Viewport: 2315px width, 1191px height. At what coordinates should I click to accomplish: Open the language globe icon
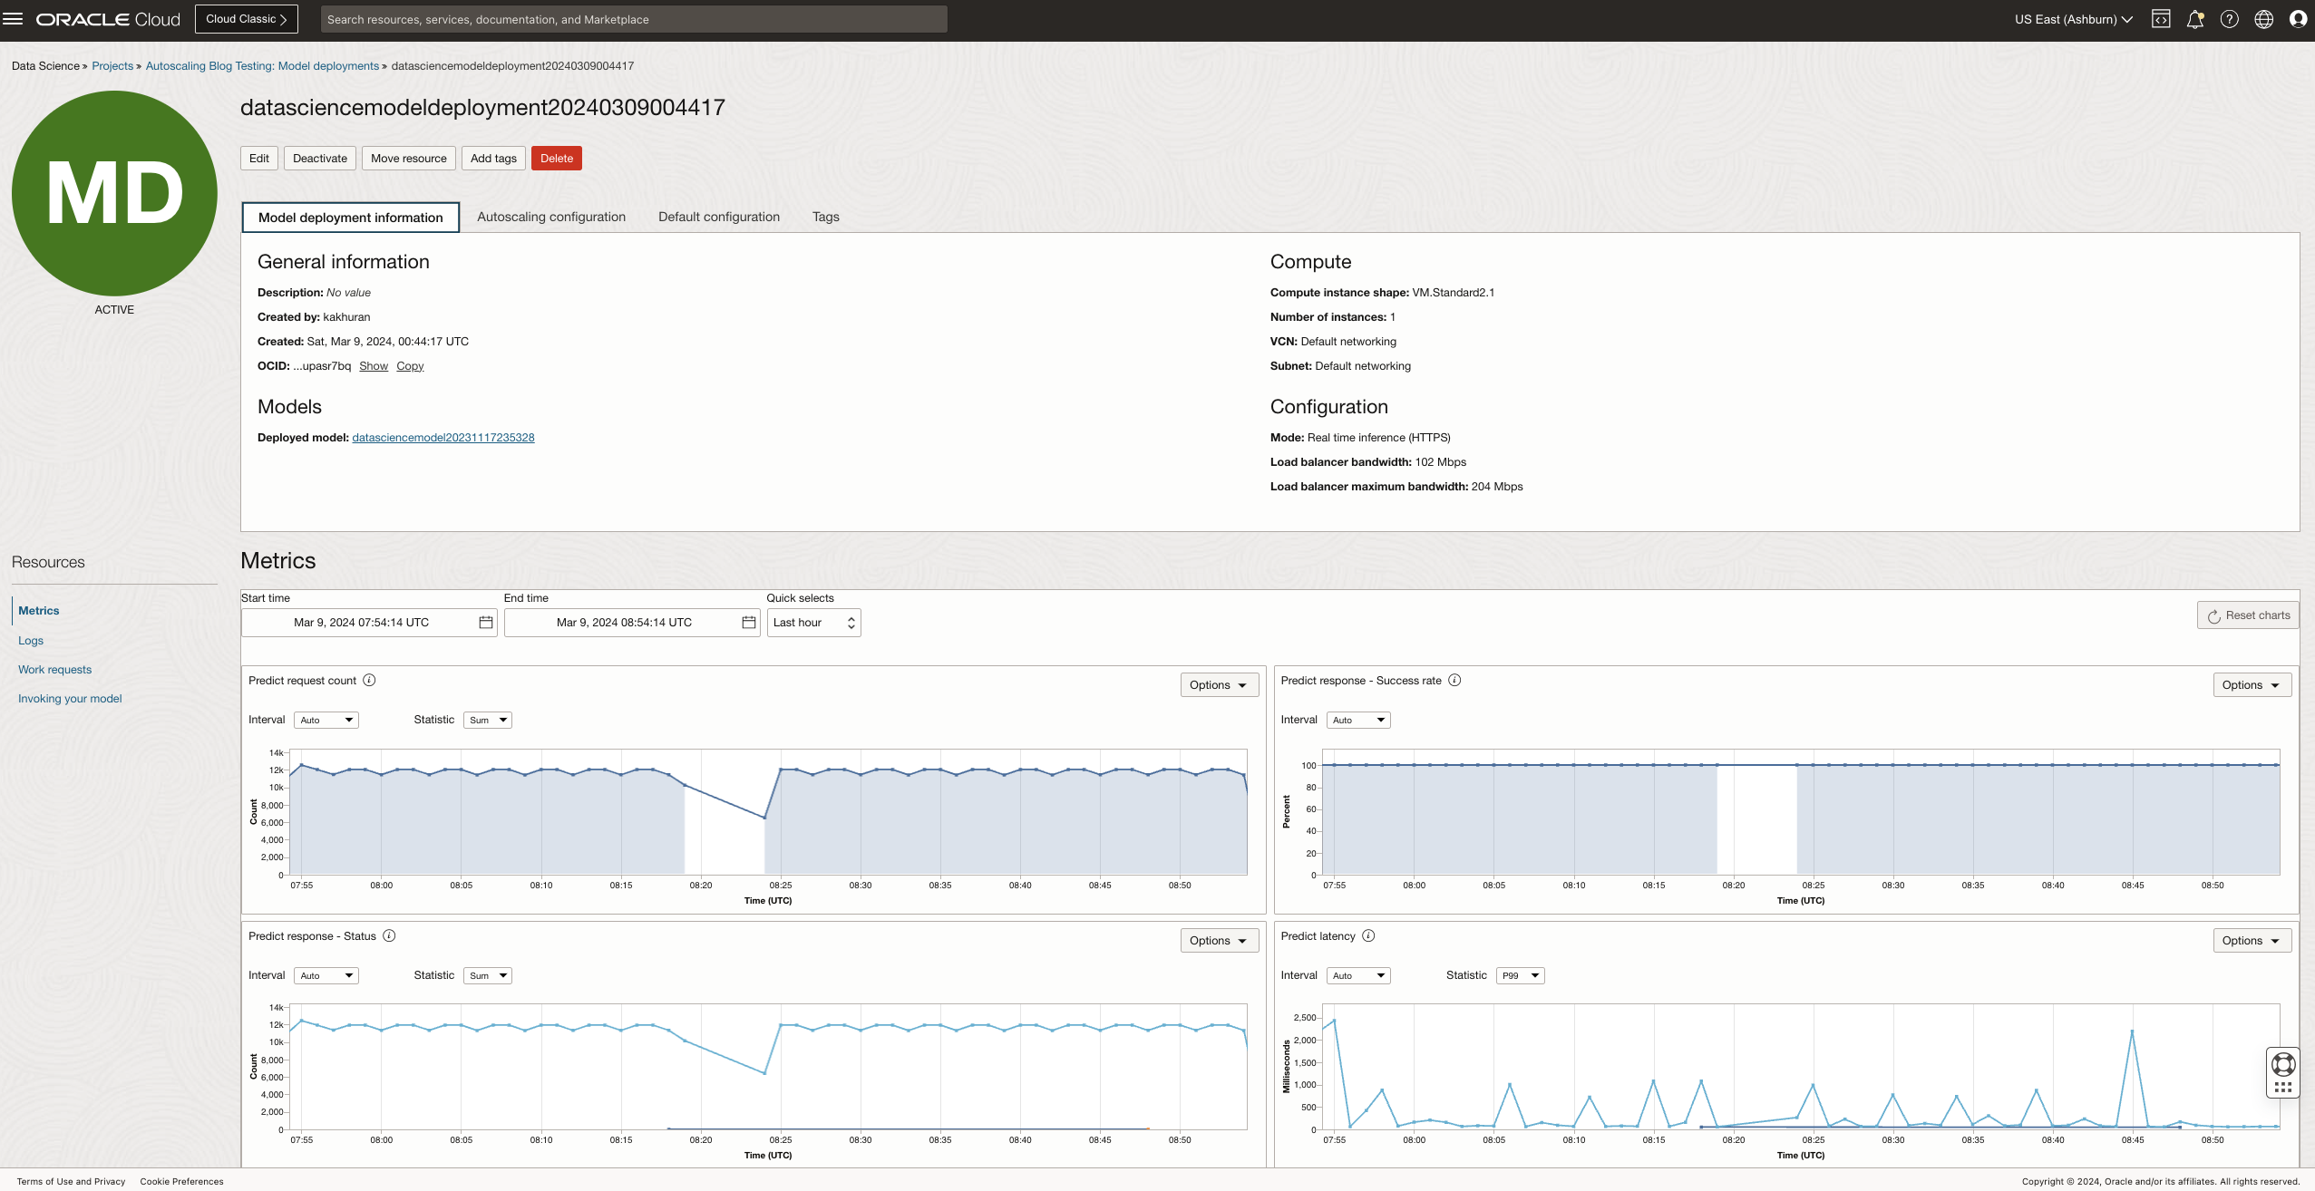2264,19
